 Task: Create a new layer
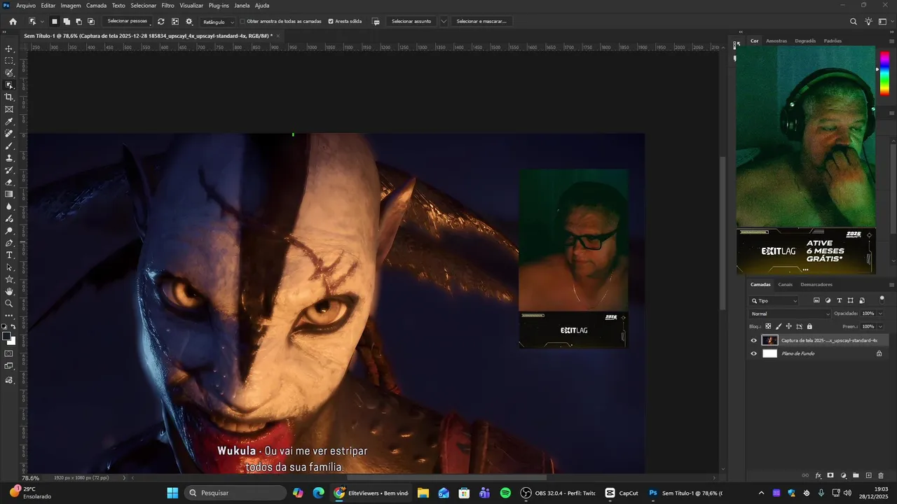[x=868, y=475]
